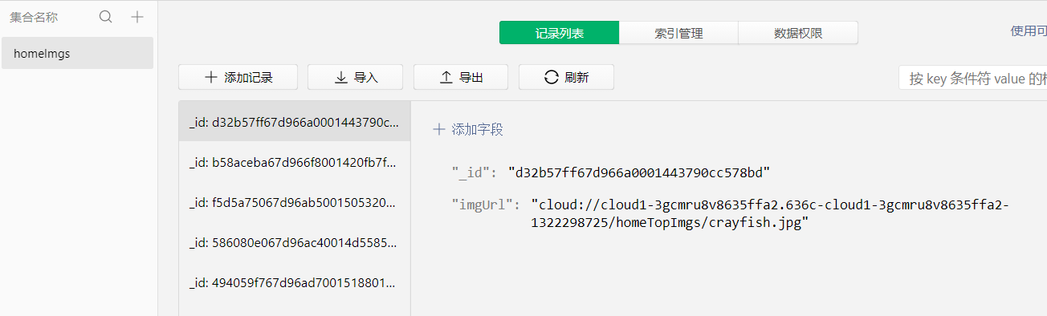Viewport: 1047px width, 316px height.
Task: Click the 添加记录 button
Action: click(238, 77)
